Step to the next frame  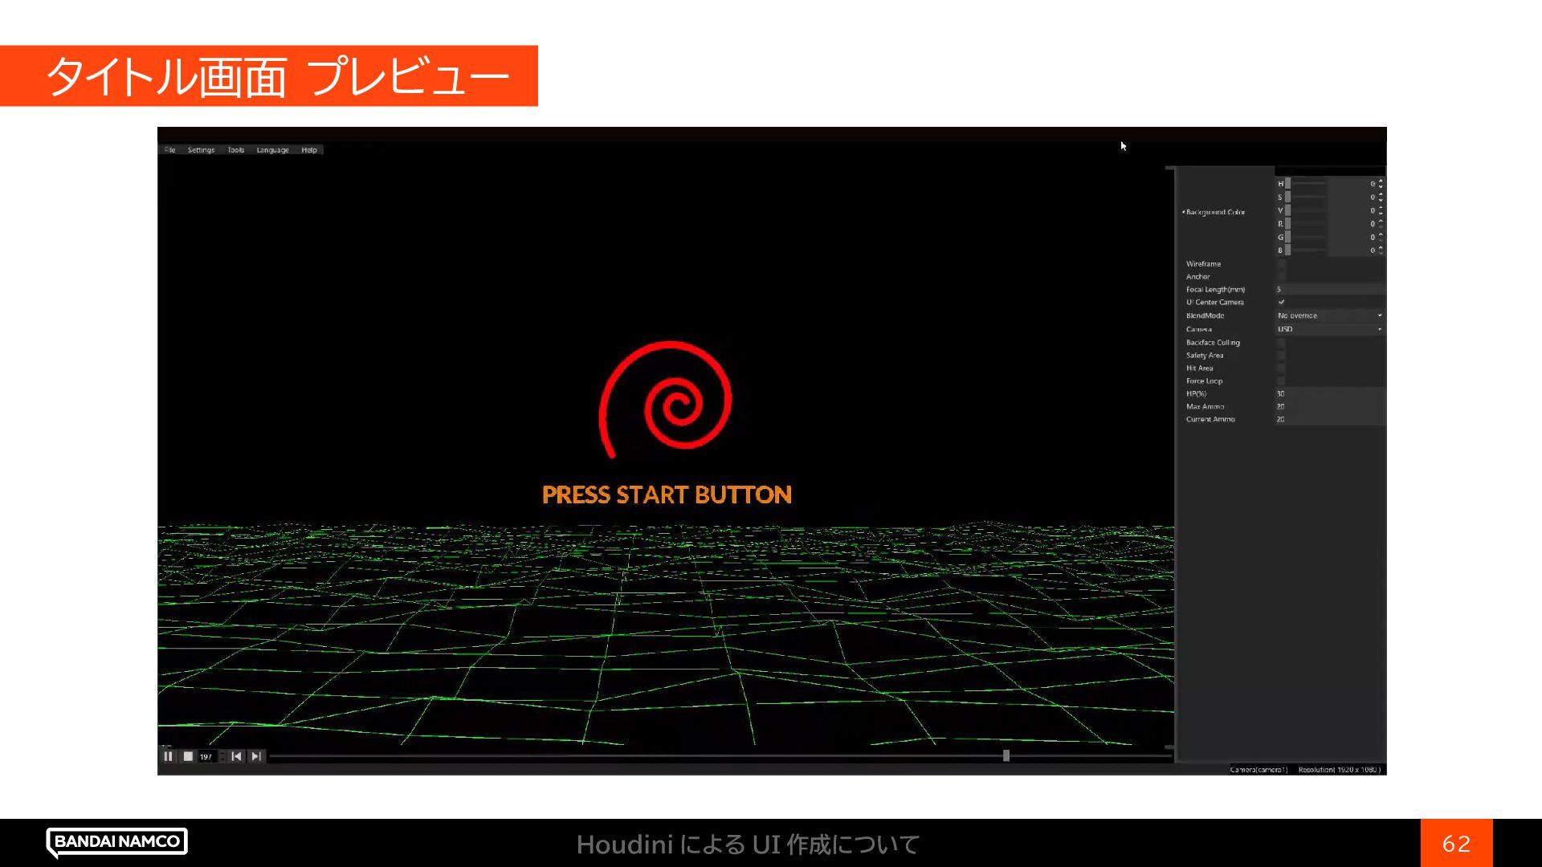[x=256, y=756]
